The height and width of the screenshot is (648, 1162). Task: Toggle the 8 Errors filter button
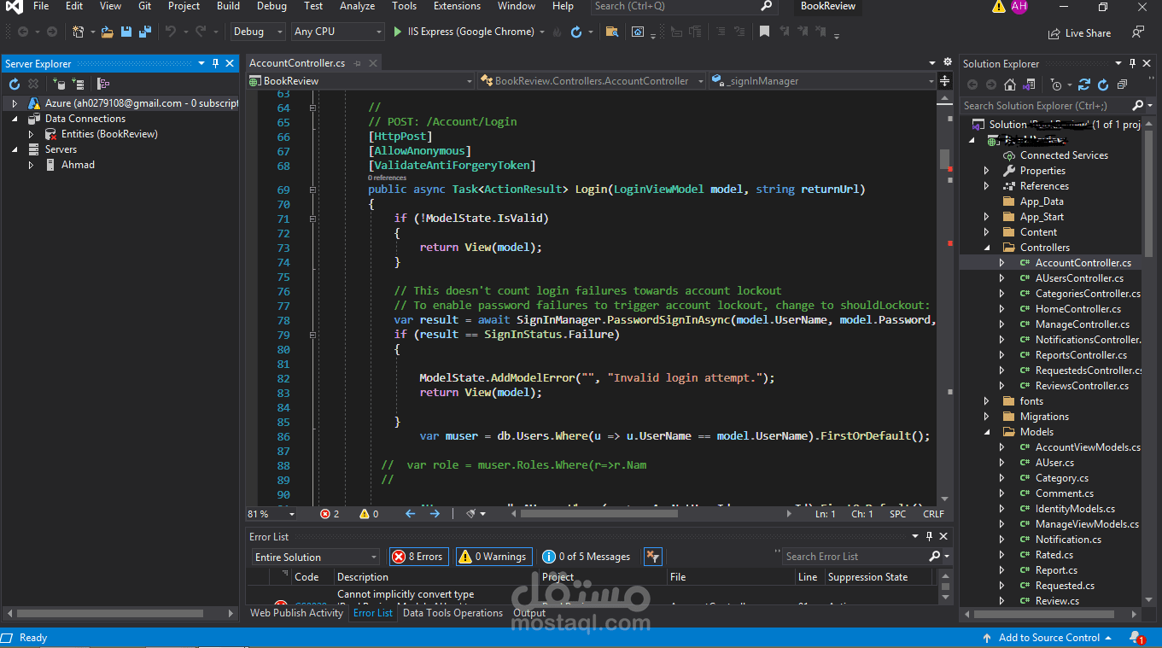(x=418, y=557)
